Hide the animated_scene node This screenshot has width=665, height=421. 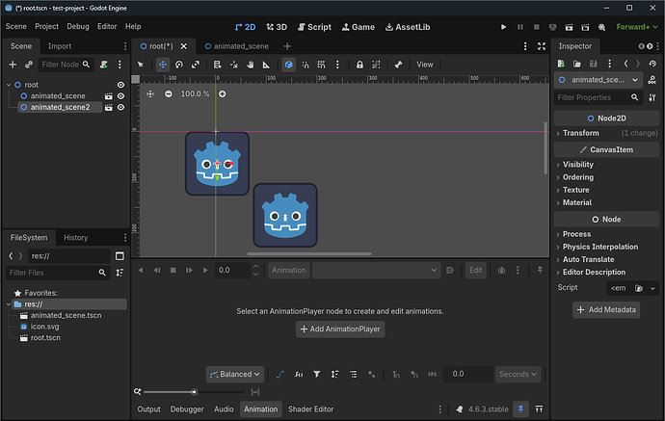click(120, 96)
